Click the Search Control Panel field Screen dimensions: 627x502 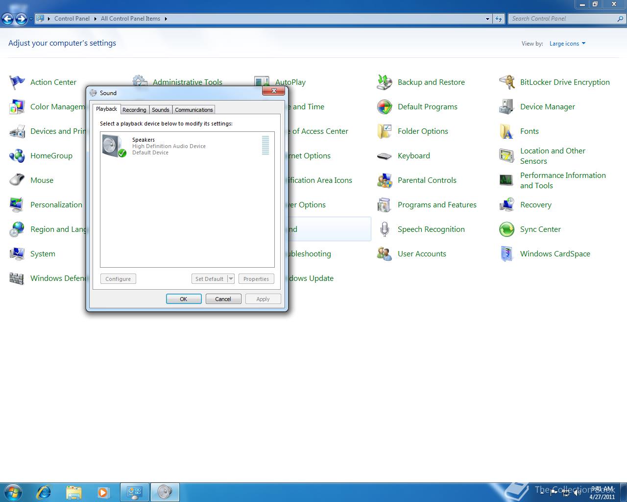(563, 18)
